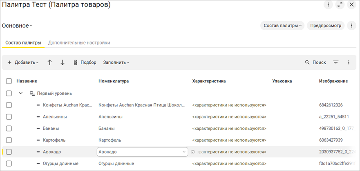Click the dash marker before Огурцы длинные
360x171 pixels.
tap(38, 164)
